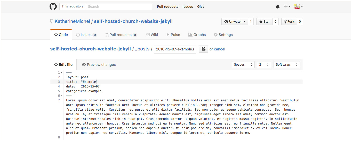Open the Spaces indent mode selector

[243, 65]
